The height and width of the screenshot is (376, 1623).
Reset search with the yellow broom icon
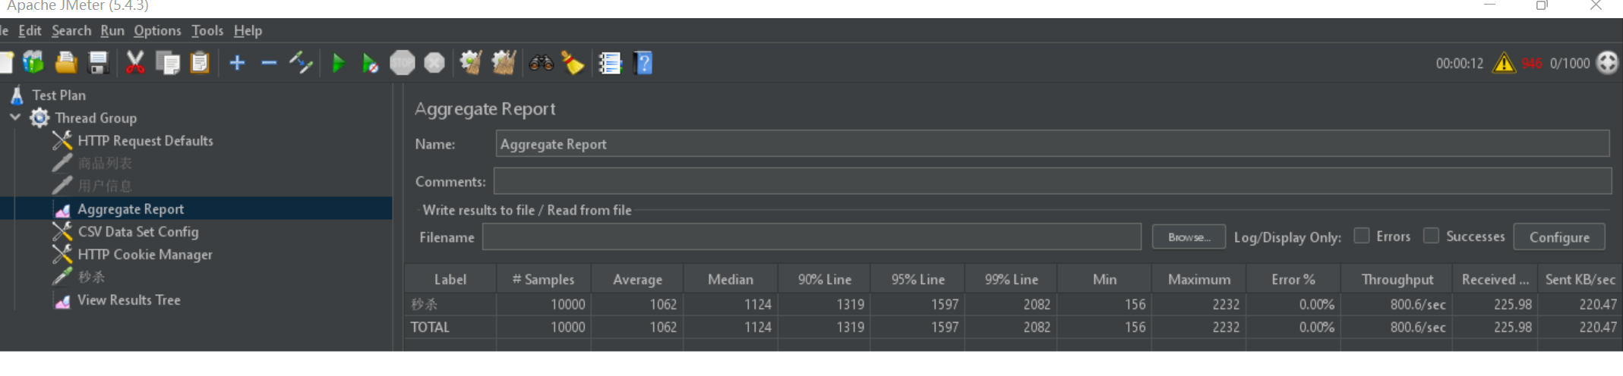click(x=573, y=62)
